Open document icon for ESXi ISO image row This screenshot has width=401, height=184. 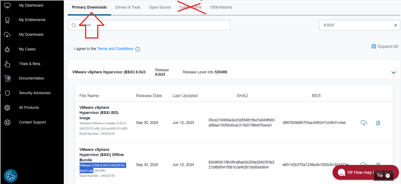tap(378, 123)
